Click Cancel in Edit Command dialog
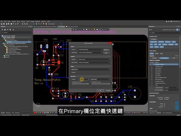Viewport: 181px width, 136px height. point(108,90)
